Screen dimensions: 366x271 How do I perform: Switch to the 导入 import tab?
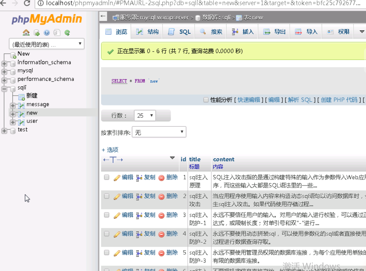(x=306, y=32)
